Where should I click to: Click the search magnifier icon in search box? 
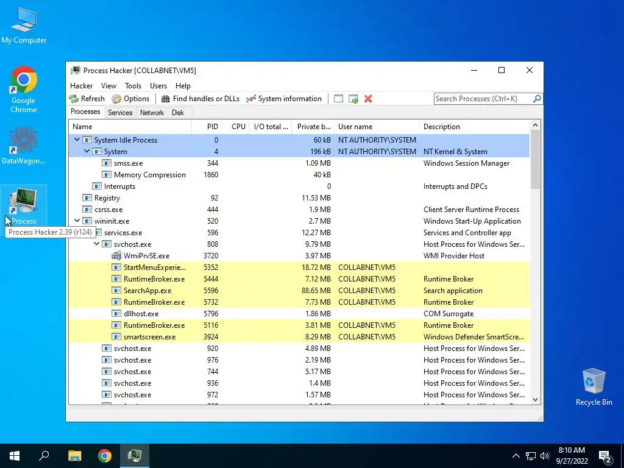pos(537,98)
